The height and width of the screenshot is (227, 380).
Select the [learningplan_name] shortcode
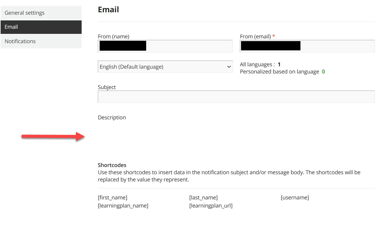(x=123, y=206)
